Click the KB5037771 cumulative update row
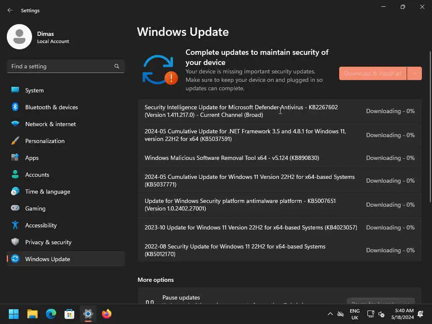Viewport: 432px width, 324px height. point(279,181)
